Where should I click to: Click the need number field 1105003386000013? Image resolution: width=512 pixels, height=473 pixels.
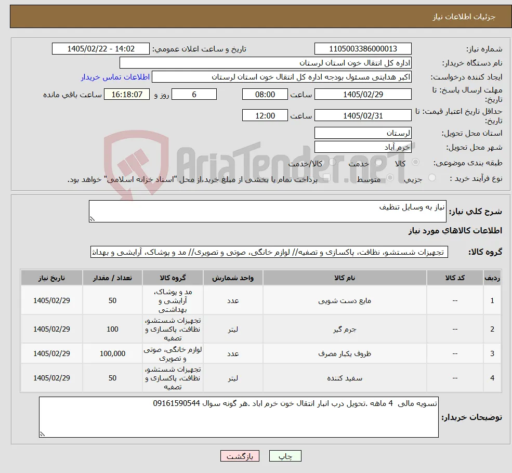(363, 49)
